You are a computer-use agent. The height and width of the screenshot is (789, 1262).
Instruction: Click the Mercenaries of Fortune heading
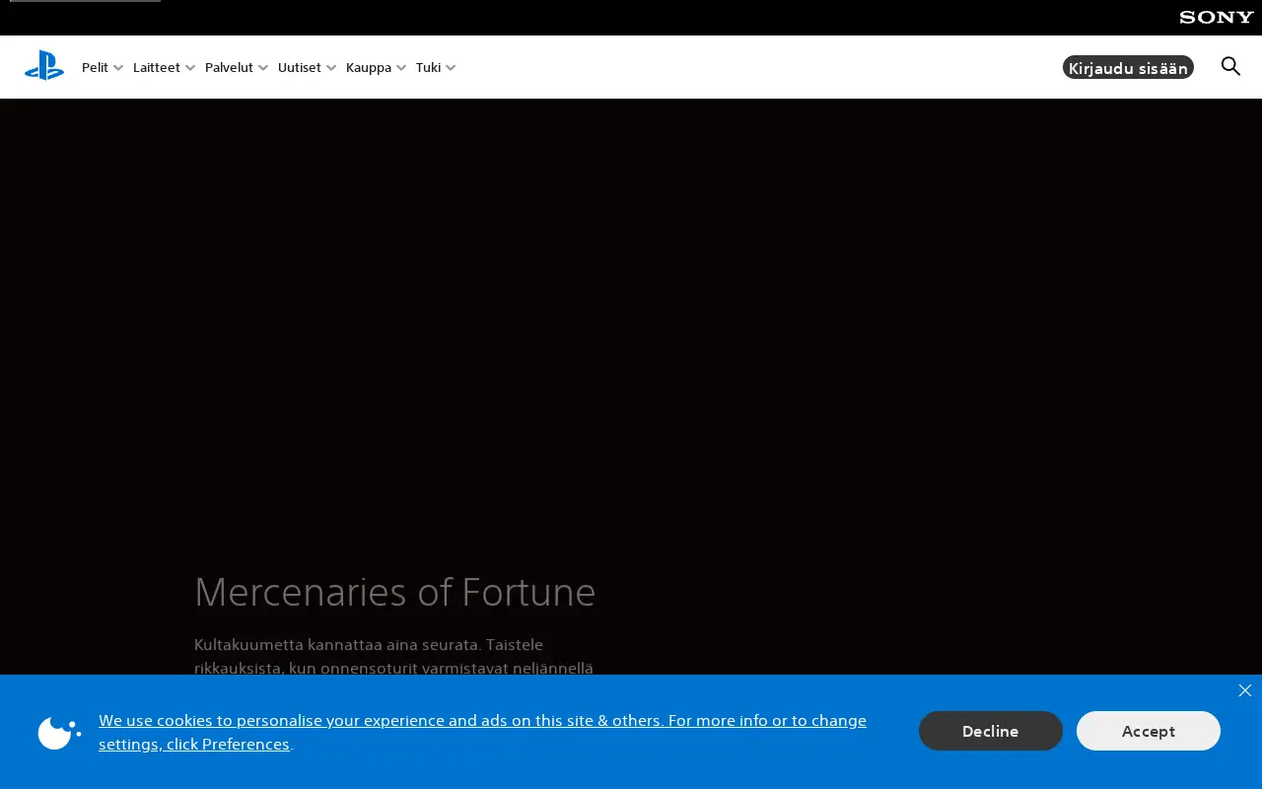point(395,592)
